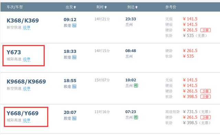220x135 pixels.
Task: Click 少量 tag on Y668 hard sleeper
Action: pos(206,117)
